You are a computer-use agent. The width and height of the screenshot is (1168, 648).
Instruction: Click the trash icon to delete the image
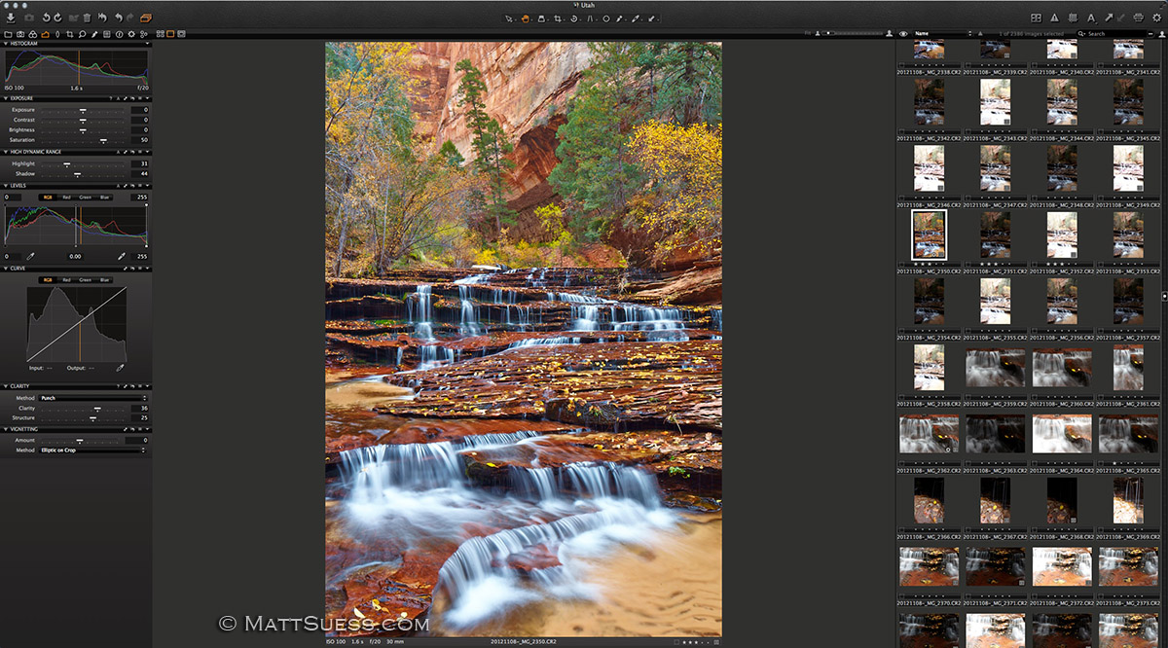[87, 18]
